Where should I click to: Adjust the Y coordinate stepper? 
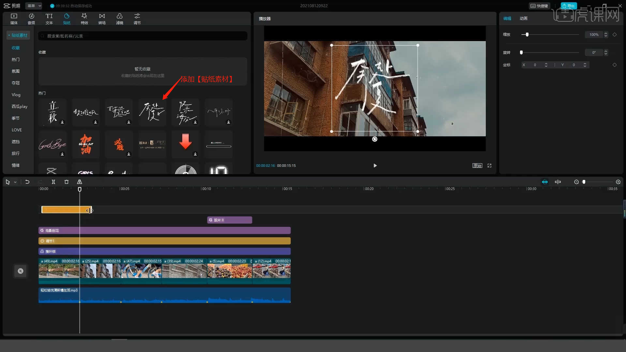pyautogui.click(x=585, y=65)
